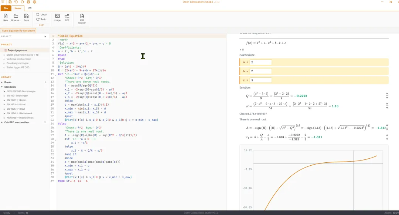Screen dimensions: 399x215
Task: Expand EN 1993-1-1 Staal node
Action: [x=4, y=105]
